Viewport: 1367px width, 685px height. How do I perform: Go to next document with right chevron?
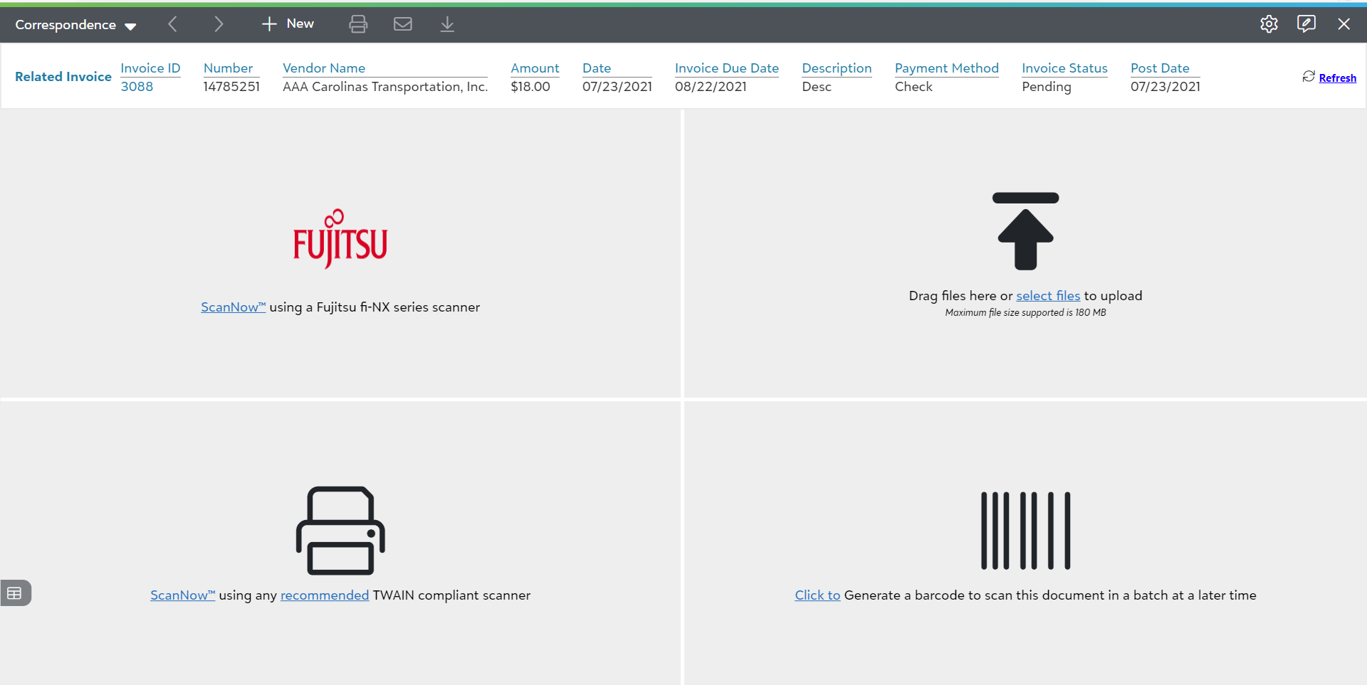(x=219, y=24)
